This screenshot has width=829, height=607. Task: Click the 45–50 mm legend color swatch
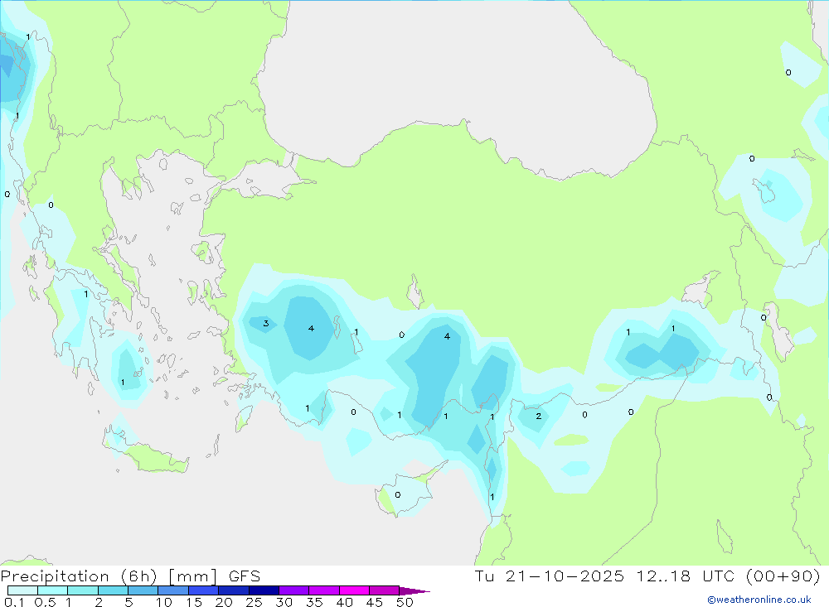(385, 590)
